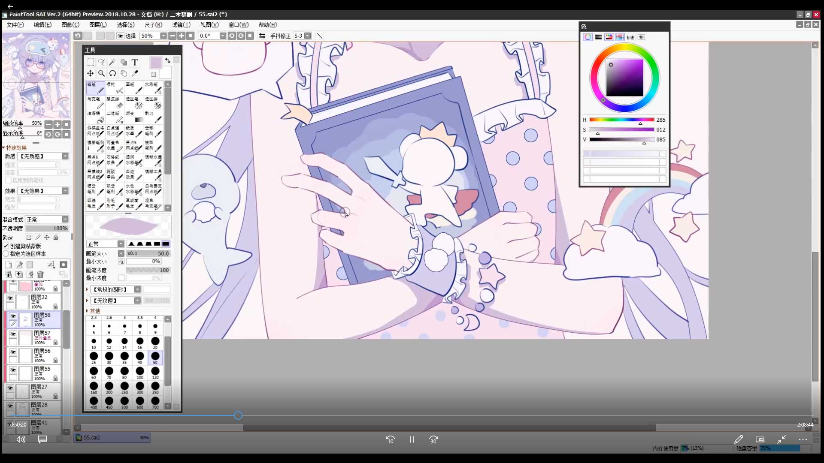Delete layer with the trash icon
The width and height of the screenshot is (824, 463).
pyautogui.click(x=40, y=274)
